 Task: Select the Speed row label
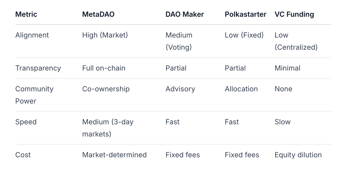tap(26, 122)
